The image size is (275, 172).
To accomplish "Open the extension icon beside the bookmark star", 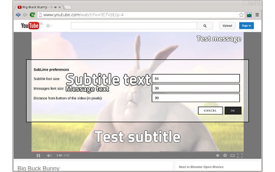I will 249,15.
